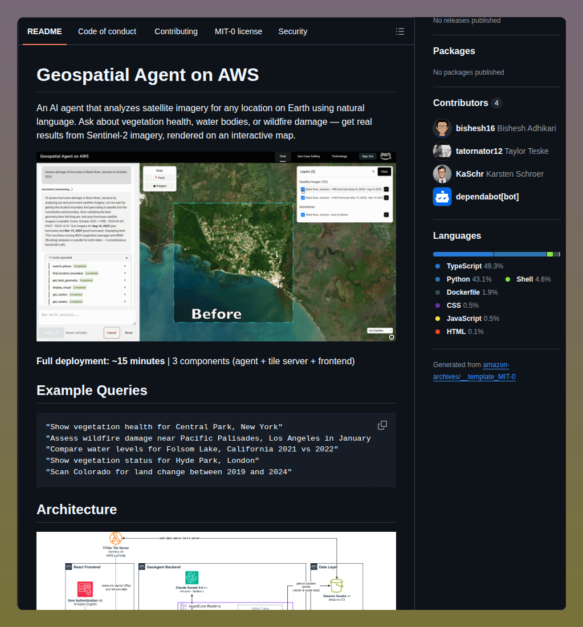This screenshot has width=583, height=627.
Task: Open tatornator12's avatar
Action: (442, 151)
